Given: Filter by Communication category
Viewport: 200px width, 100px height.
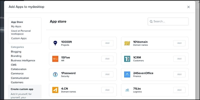Looking at the screenshot, I should click(x=20, y=78).
